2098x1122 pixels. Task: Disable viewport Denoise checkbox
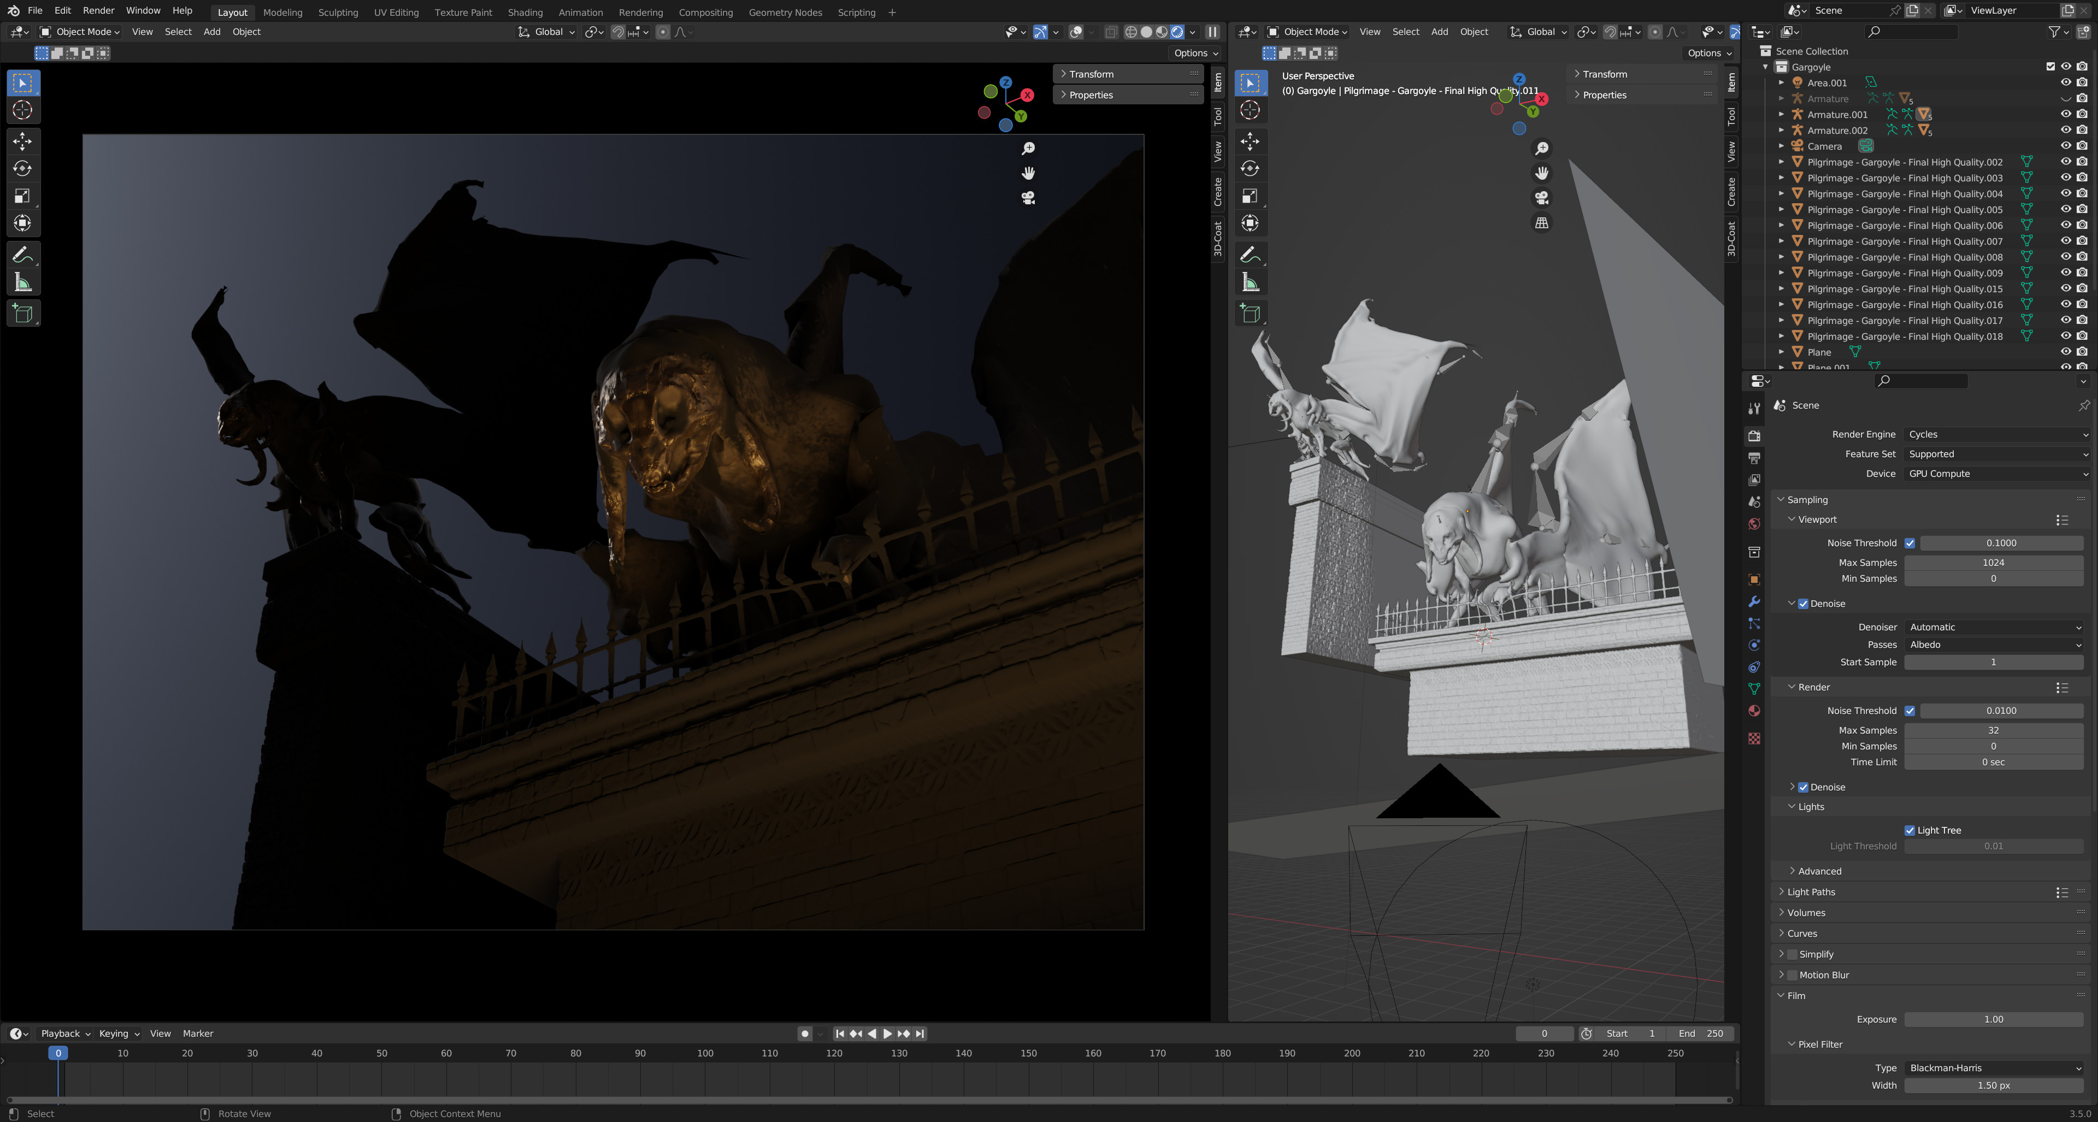pos(1803,604)
